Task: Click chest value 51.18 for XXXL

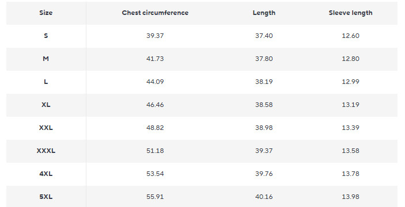Action: pyautogui.click(x=155, y=151)
